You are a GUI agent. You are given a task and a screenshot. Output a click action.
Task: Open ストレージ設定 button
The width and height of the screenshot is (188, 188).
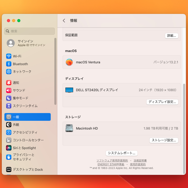[164, 140]
